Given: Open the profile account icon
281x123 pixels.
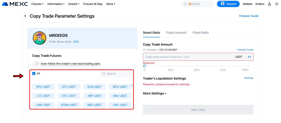Looking at the screenshot, I should [x=269, y=4].
